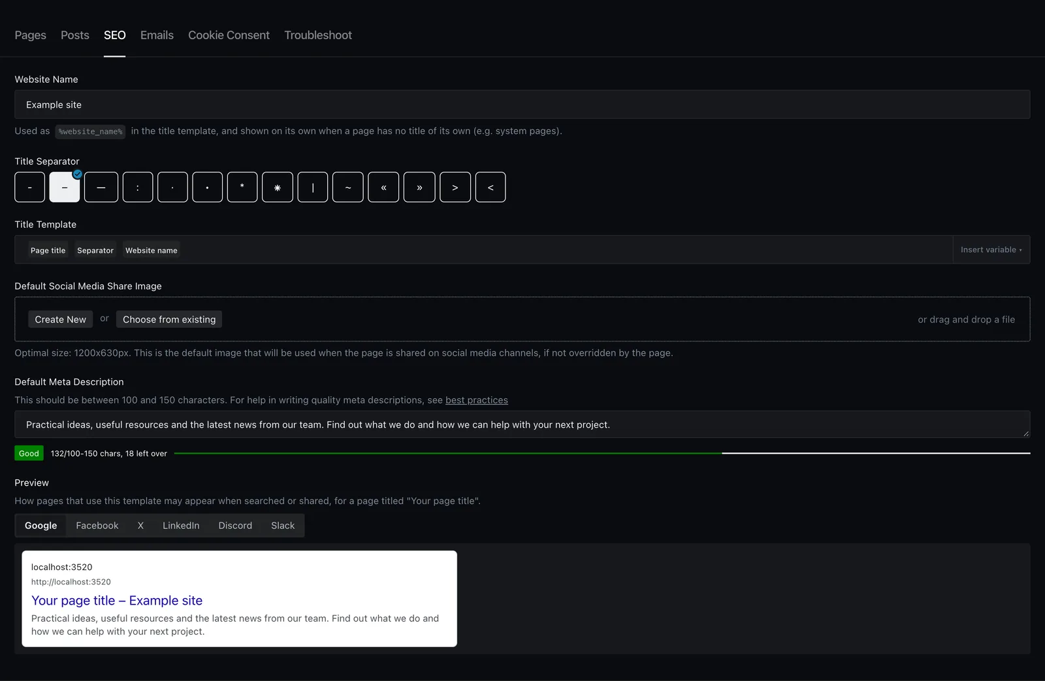Choose the colon title separator

click(138, 187)
